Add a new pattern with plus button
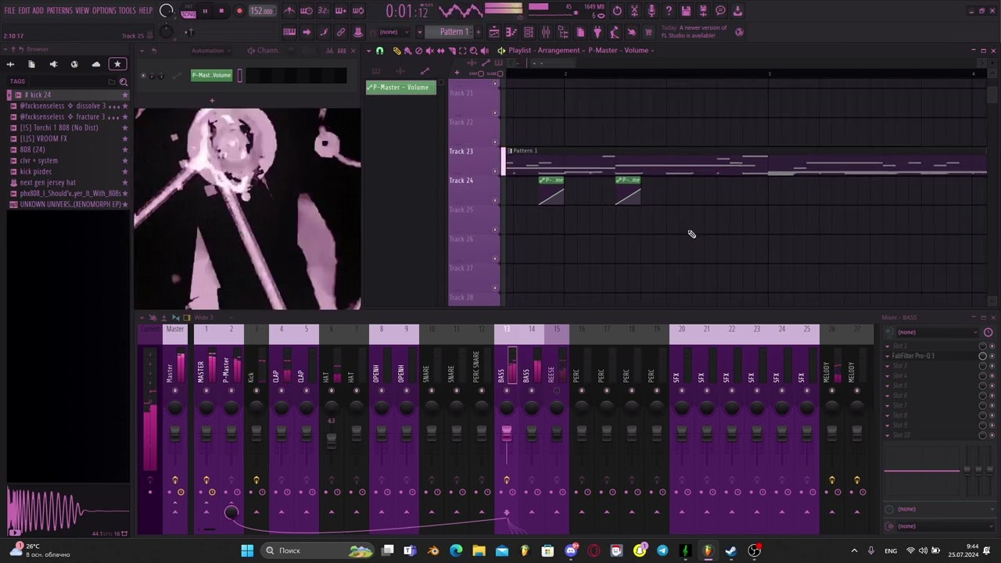The image size is (1001, 563). (x=479, y=32)
